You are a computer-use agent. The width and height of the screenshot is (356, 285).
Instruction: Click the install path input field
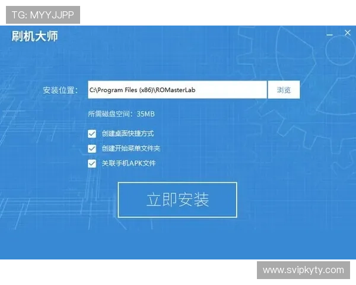pos(177,90)
